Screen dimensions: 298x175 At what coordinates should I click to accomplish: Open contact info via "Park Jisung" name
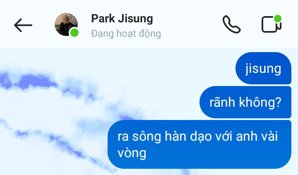tap(122, 19)
